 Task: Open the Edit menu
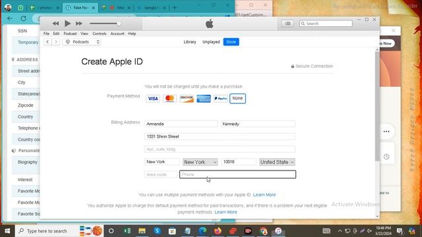tap(56, 34)
